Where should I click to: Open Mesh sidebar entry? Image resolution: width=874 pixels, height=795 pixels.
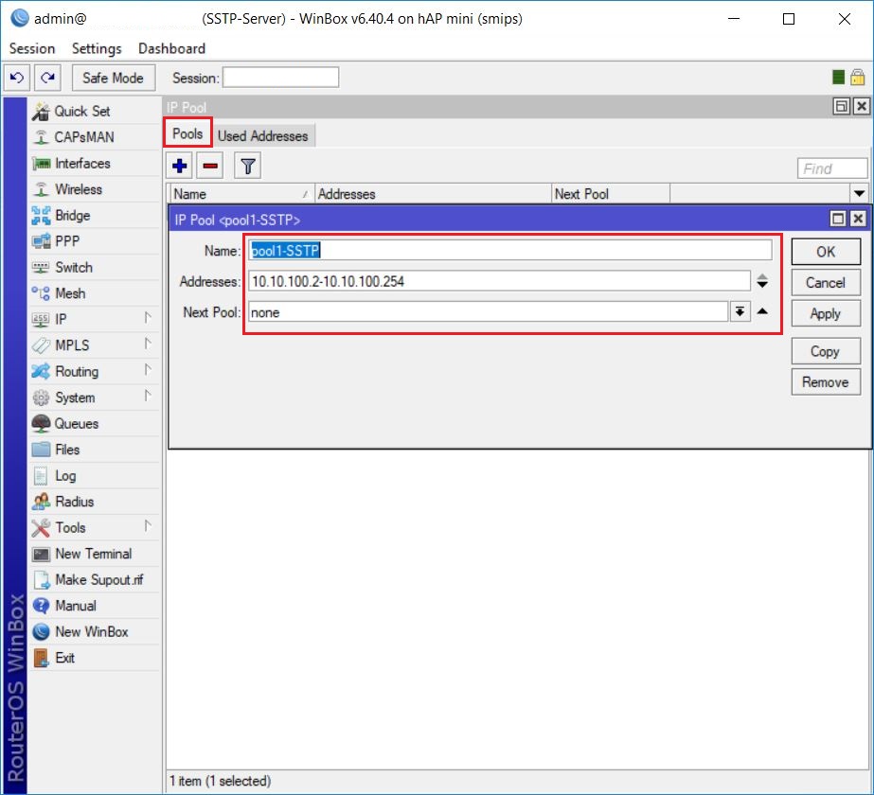tap(94, 293)
